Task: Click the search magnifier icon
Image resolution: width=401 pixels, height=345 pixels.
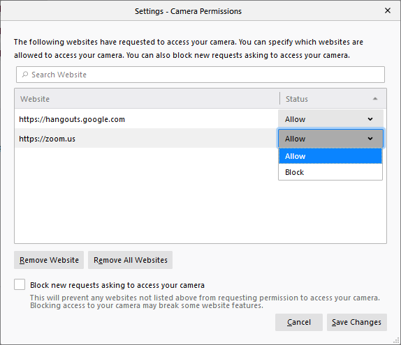Action: pos(25,75)
